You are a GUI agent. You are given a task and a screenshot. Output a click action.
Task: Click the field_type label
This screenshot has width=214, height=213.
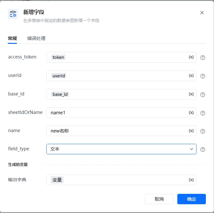point(19,149)
